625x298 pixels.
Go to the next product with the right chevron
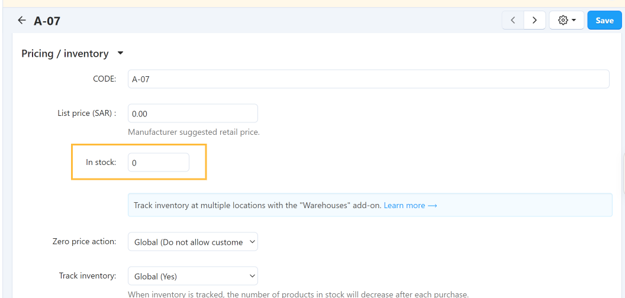(x=534, y=20)
